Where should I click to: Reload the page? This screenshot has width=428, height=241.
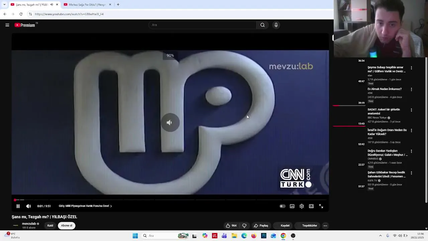pyautogui.click(x=21, y=14)
